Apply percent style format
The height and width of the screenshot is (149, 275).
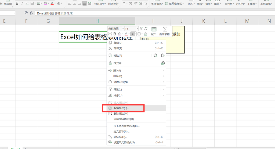pos(131,3)
